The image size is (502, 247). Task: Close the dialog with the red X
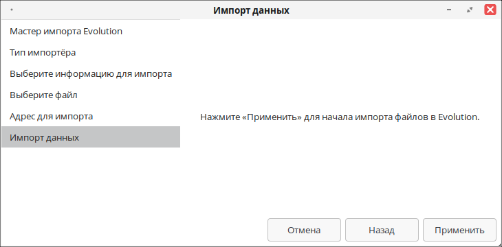pyautogui.click(x=490, y=10)
